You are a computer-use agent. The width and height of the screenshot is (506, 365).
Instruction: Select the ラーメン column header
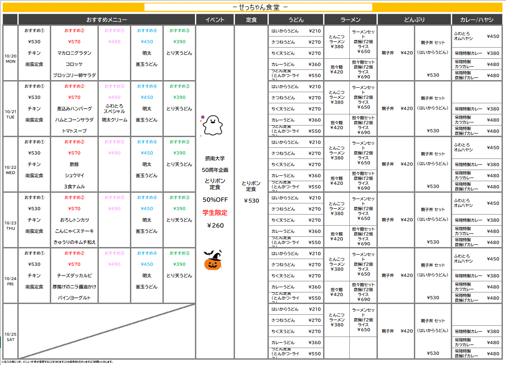click(350, 20)
